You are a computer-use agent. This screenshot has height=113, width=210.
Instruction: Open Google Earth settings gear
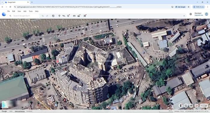[x=190, y=14]
